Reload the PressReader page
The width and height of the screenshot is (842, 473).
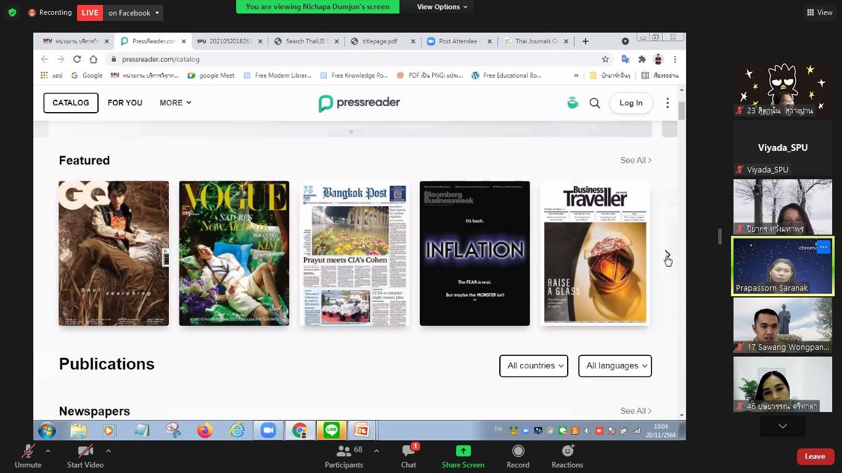click(77, 59)
